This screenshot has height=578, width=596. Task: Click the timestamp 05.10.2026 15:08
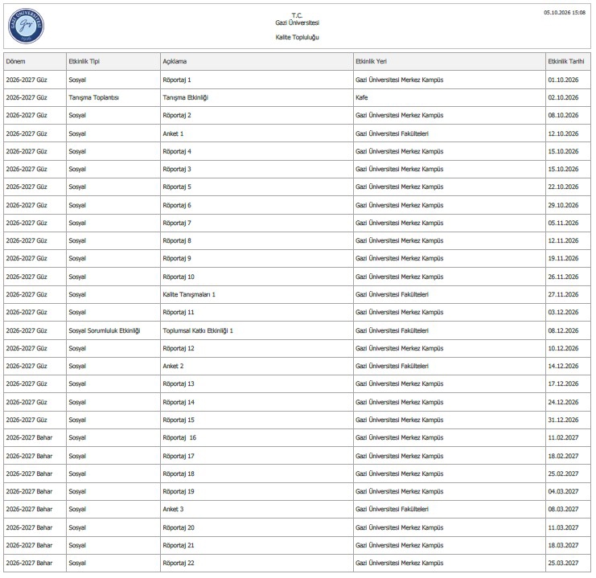(x=565, y=13)
